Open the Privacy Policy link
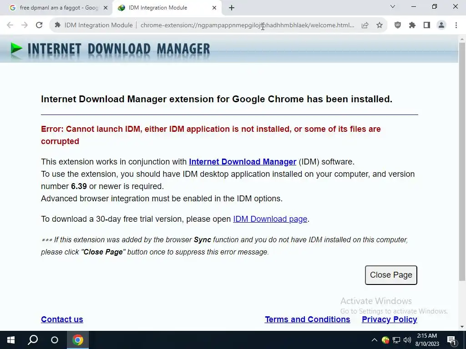 pyautogui.click(x=390, y=319)
